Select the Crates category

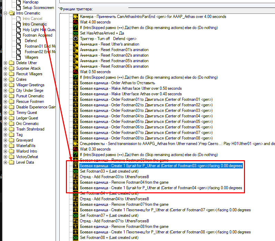pyautogui.click(x=21, y=79)
